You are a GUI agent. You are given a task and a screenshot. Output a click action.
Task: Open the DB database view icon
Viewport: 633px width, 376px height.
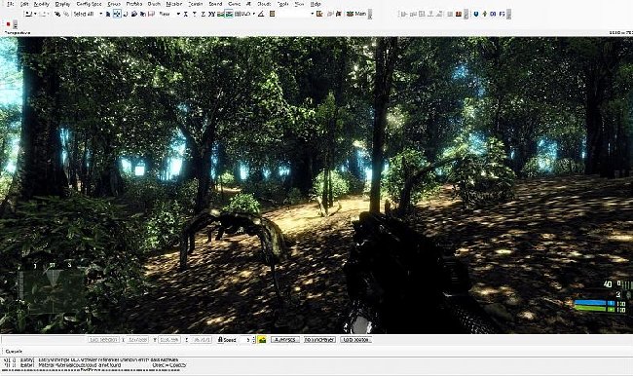click(493, 15)
